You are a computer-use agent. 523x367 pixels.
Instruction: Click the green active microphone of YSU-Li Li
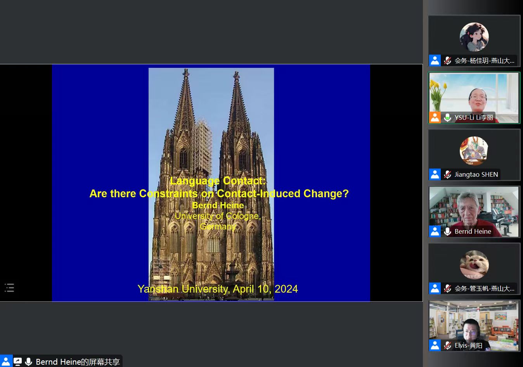click(x=447, y=117)
